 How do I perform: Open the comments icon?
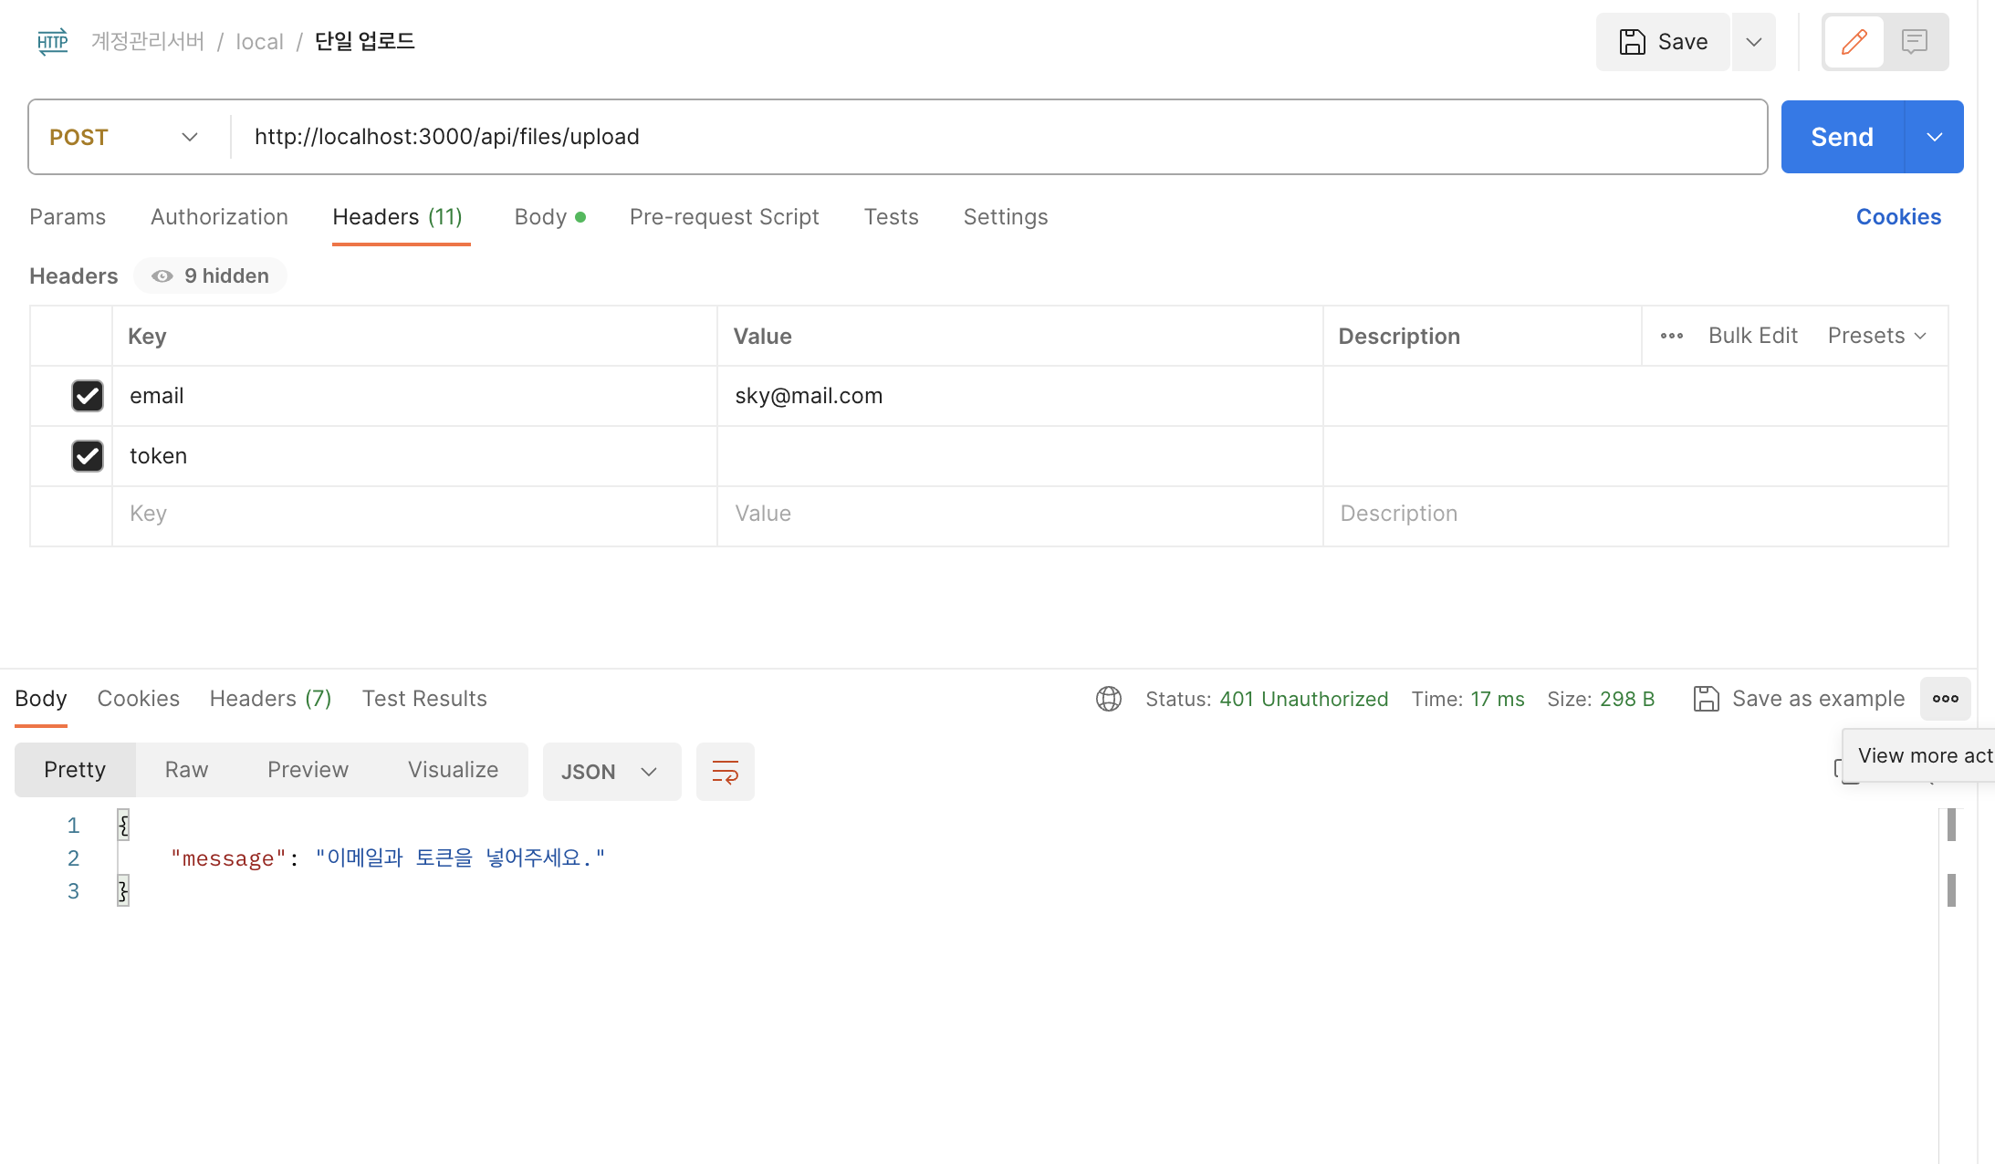point(1914,42)
